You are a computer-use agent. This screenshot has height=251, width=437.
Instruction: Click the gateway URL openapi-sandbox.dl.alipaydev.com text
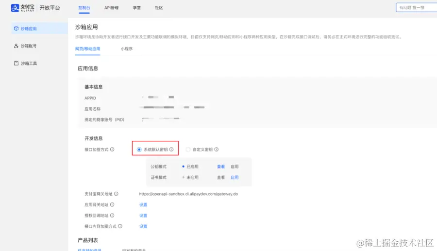tap(188, 194)
